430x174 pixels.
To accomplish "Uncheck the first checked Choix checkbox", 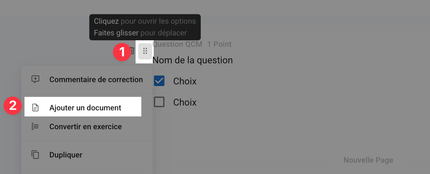I will pyautogui.click(x=159, y=81).
